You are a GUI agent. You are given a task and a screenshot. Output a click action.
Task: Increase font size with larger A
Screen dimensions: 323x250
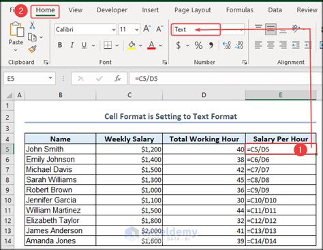(147, 29)
